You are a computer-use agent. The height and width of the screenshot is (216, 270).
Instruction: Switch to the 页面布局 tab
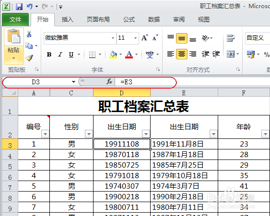click(x=98, y=20)
